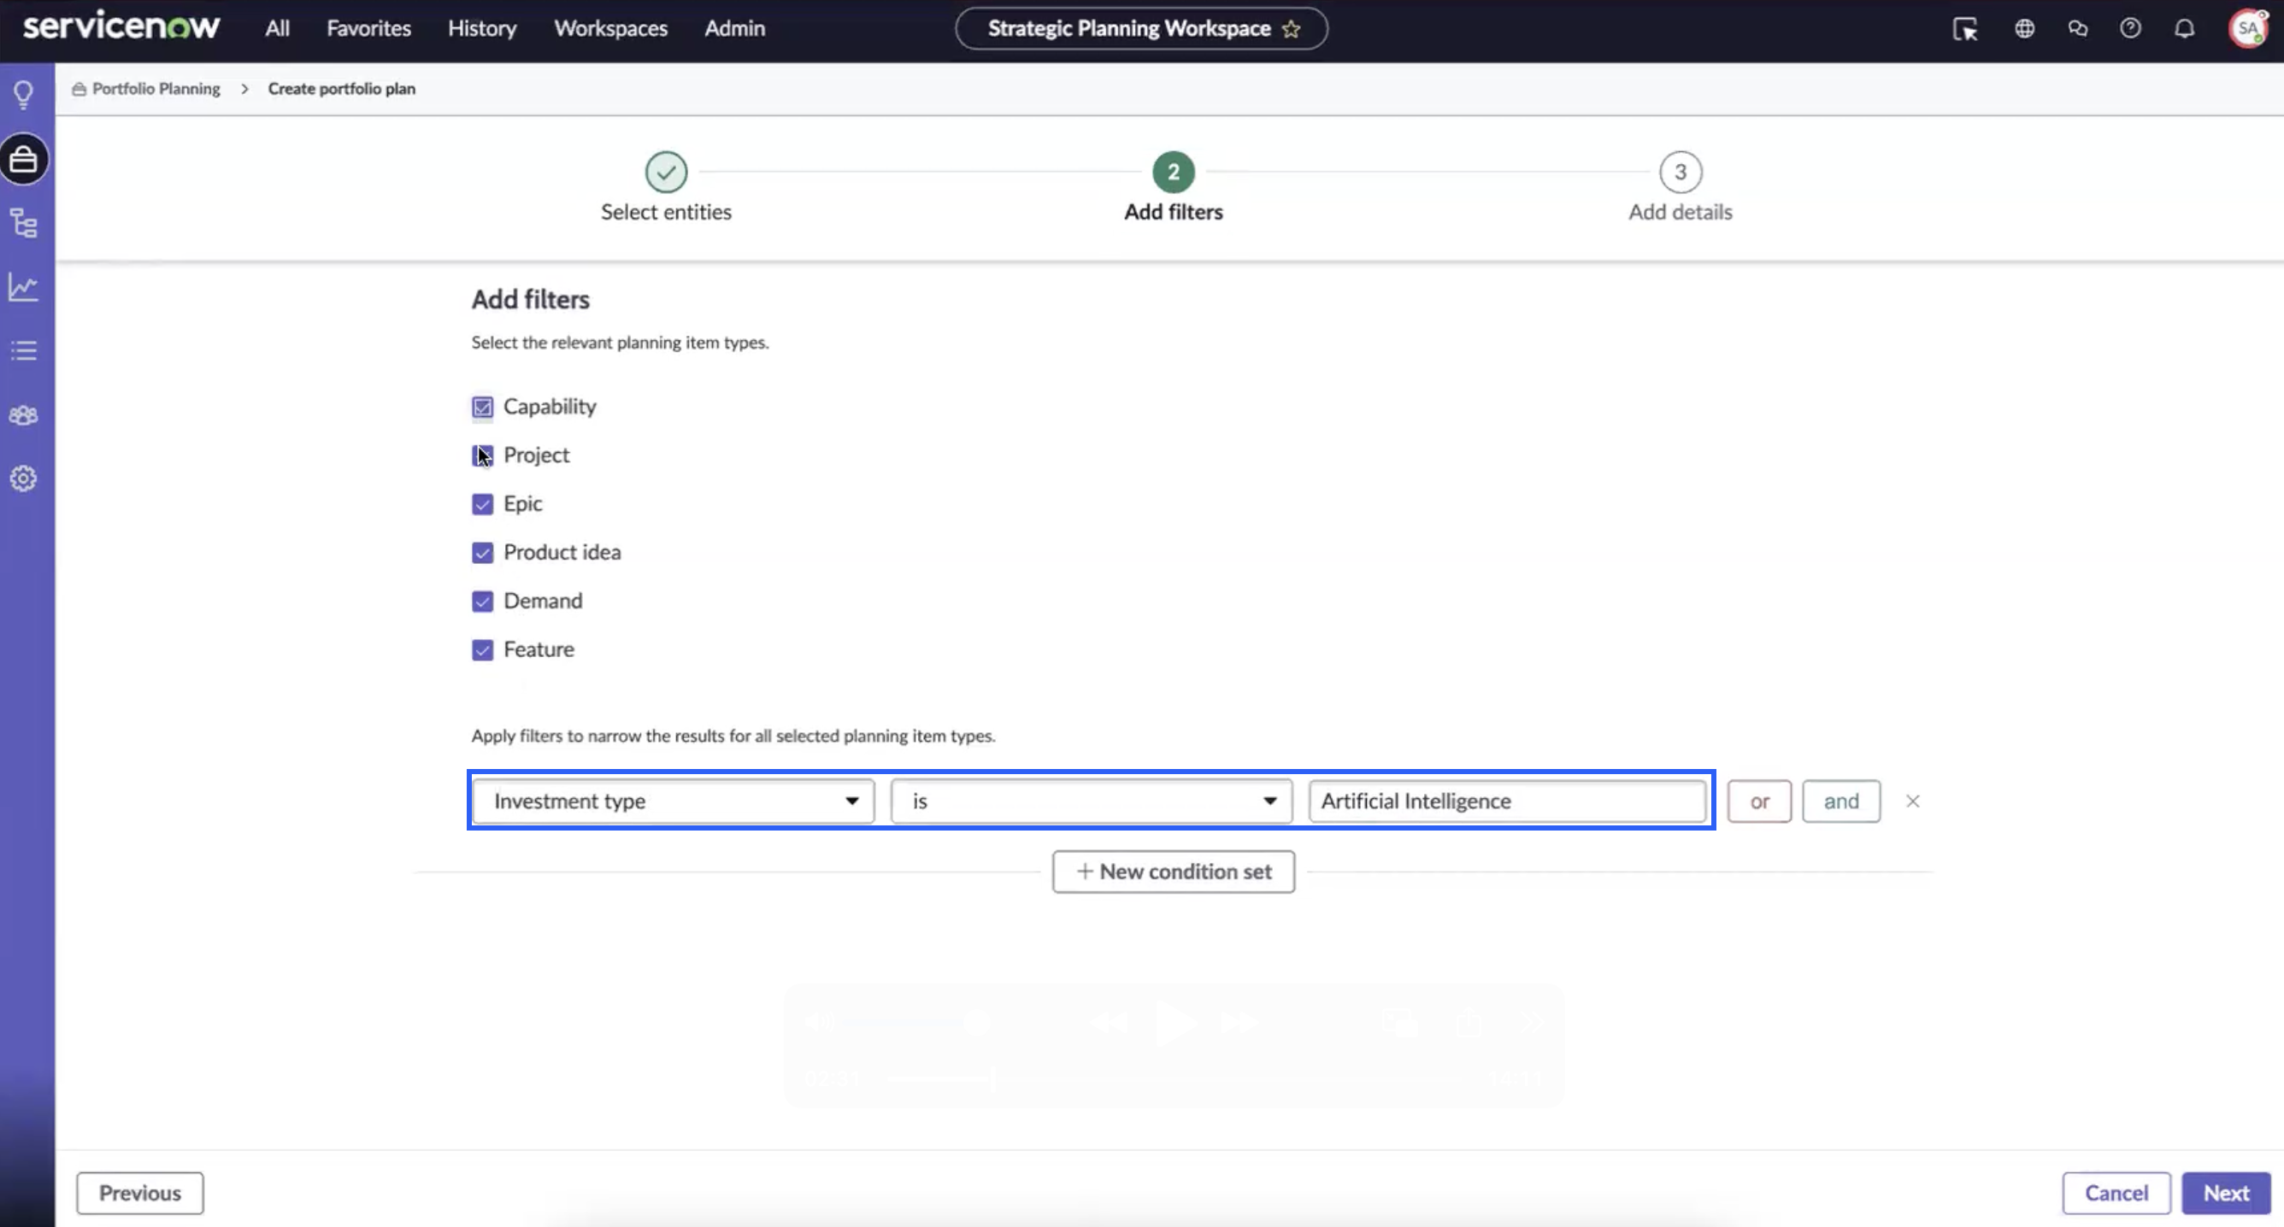2284x1227 pixels.
Task: Toggle the Capability checkbox
Action: point(482,407)
